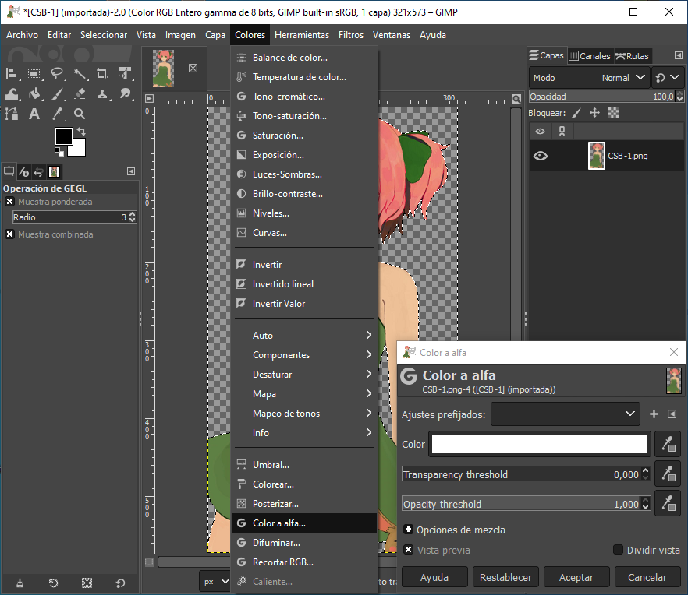Select the Color Picker eyedropper tool
The height and width of the screenshot is (595, 688).
coord(57,114)
